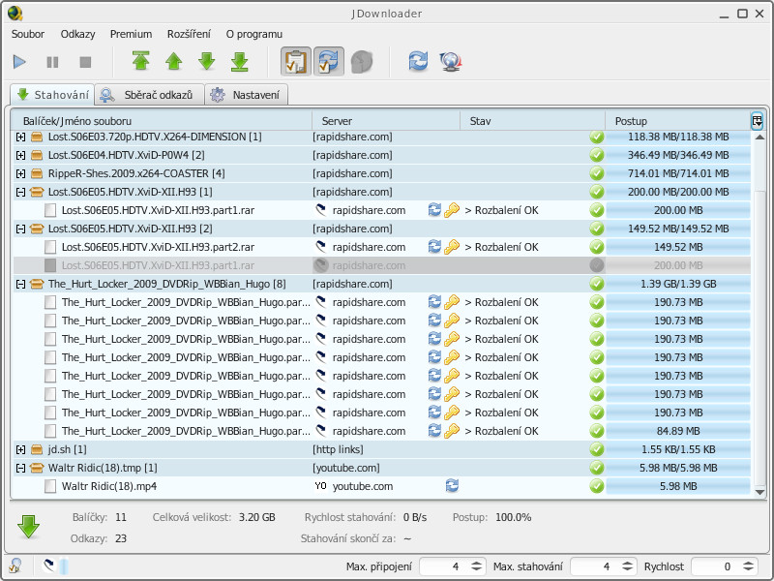The width and height of the screenshot is (774, 581).
Task: Move selected item down one position
Action: tap(207, 62)
